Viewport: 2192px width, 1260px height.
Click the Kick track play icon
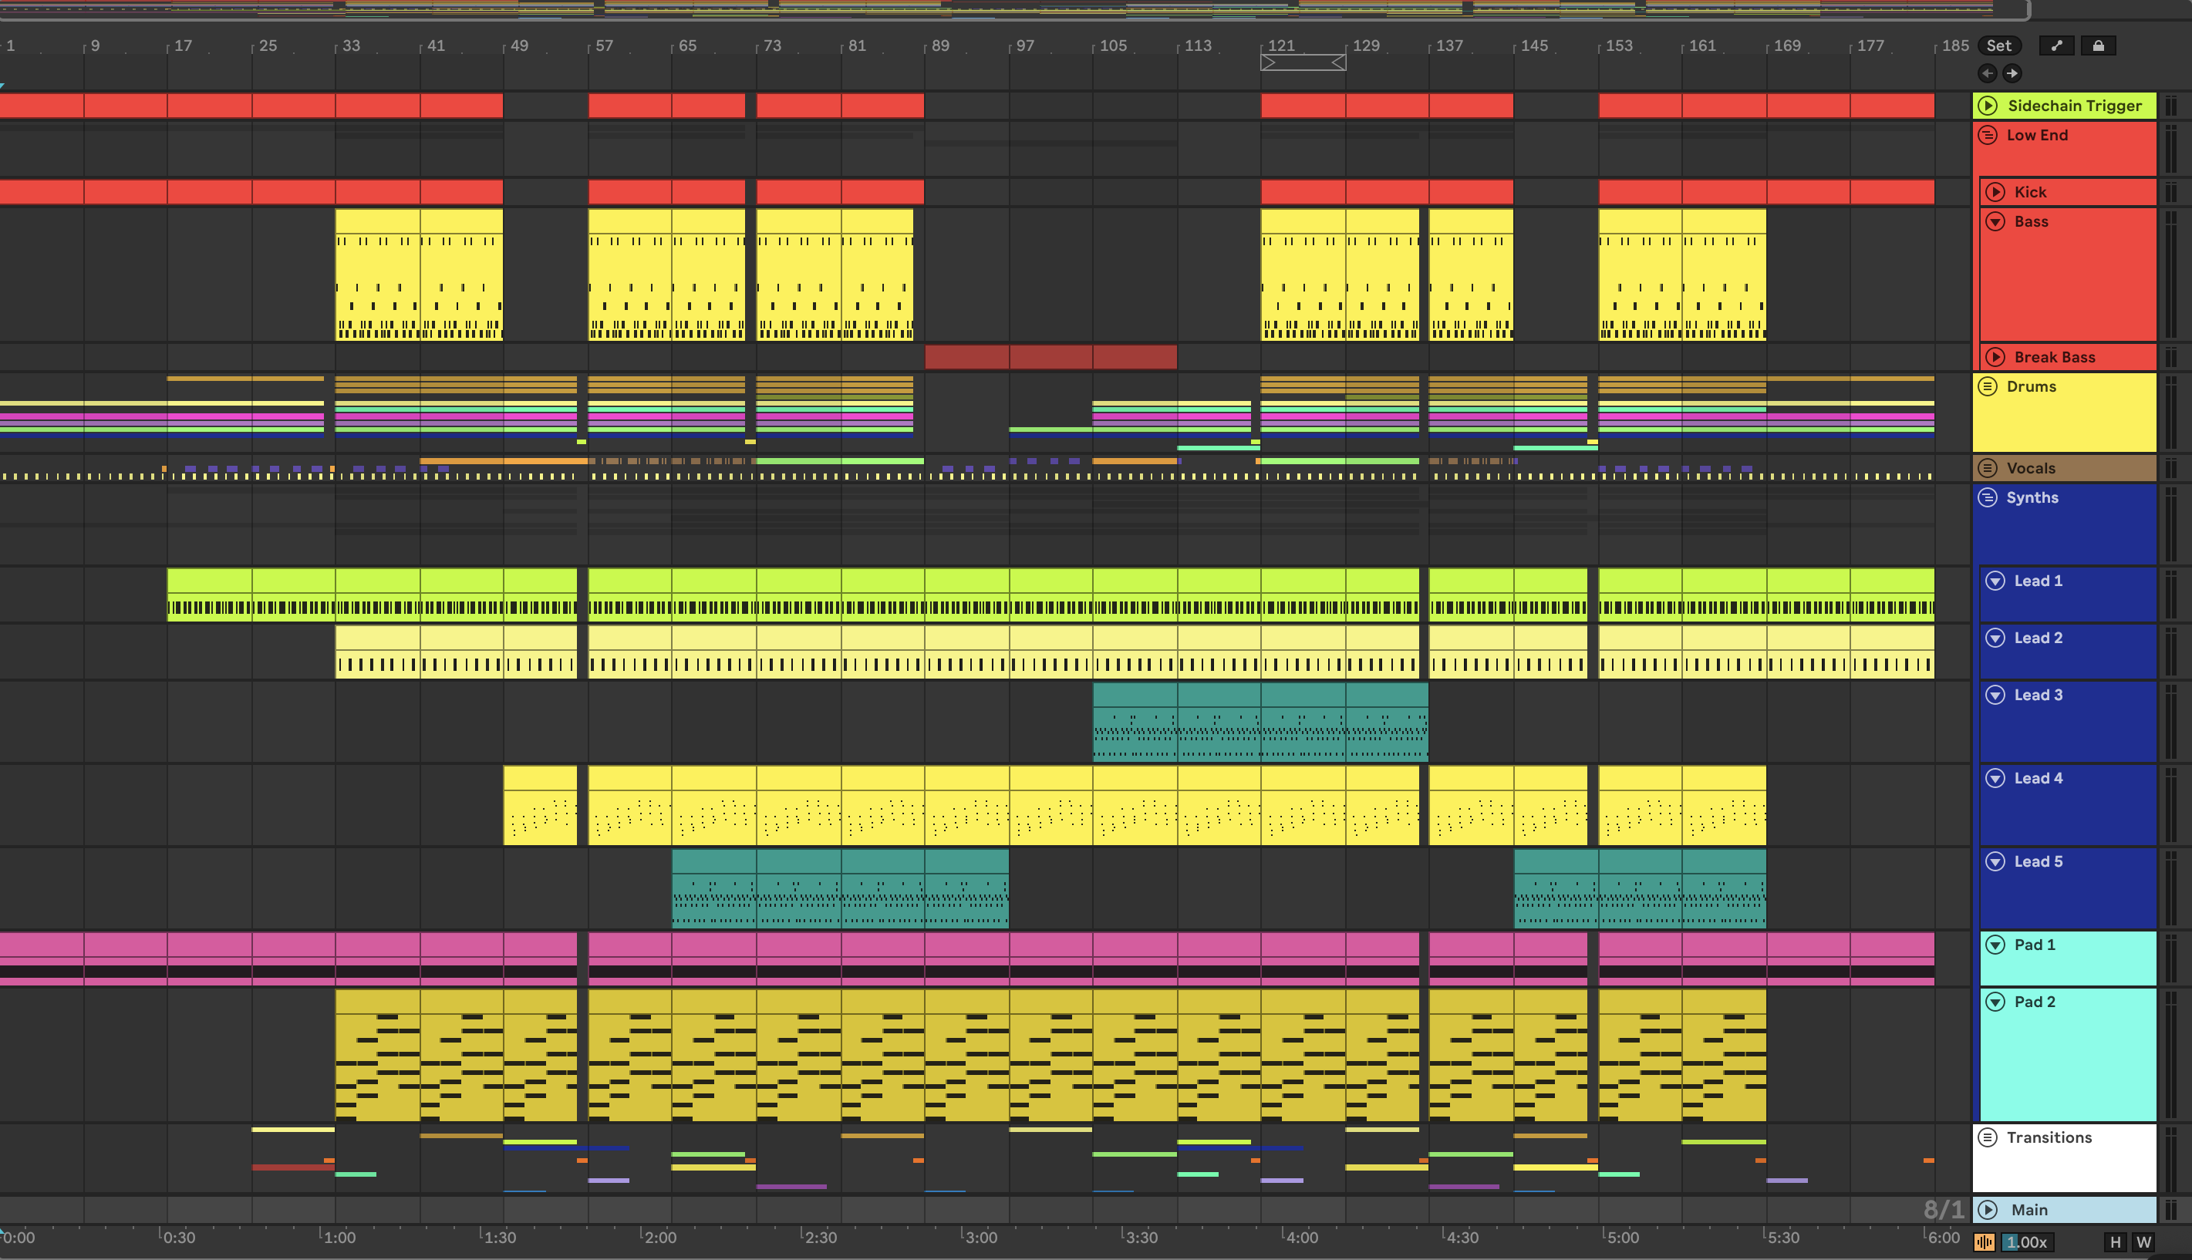click(x=1995, y=192)
